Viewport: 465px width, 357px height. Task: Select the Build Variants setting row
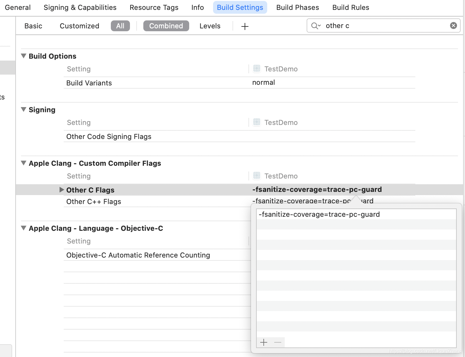[x=240, y=83]
